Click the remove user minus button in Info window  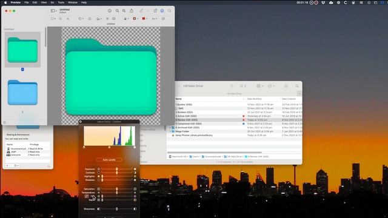(x=11, y=165)
